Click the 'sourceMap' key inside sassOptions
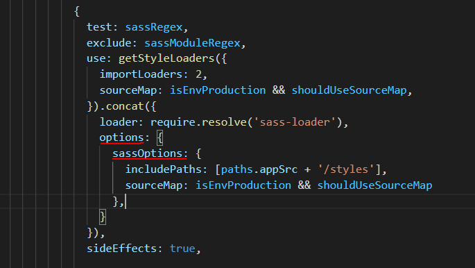This screenshot has height=268, width=475. [x=154, y=185]
